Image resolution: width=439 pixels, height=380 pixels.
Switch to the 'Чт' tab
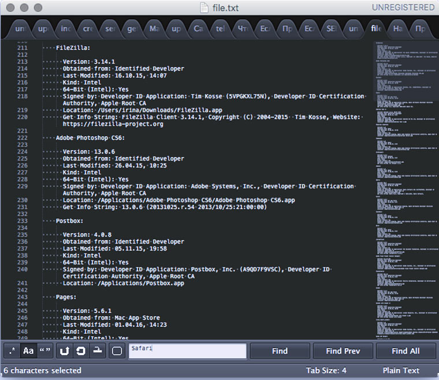(243, 28)
